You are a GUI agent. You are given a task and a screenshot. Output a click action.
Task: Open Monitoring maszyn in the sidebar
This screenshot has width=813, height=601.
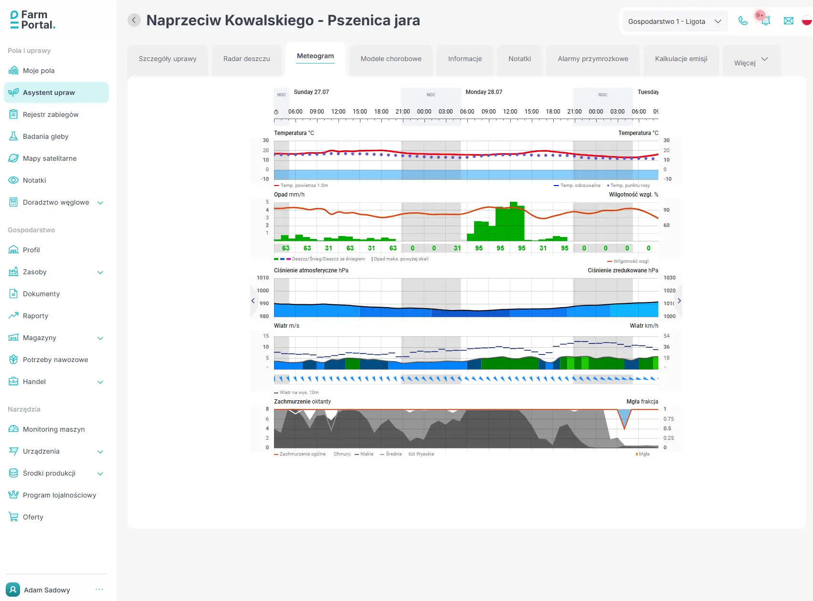pyautogui.click(x=53, y=429)
